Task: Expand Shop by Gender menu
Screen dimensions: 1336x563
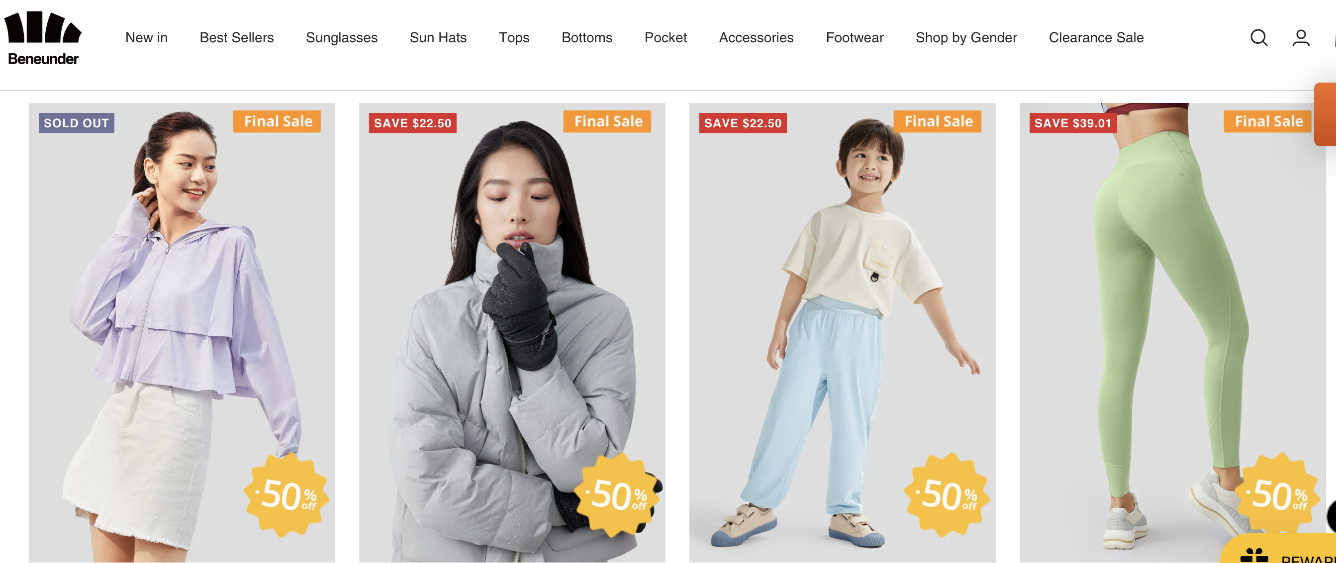Action: click(x=966, y=38)
